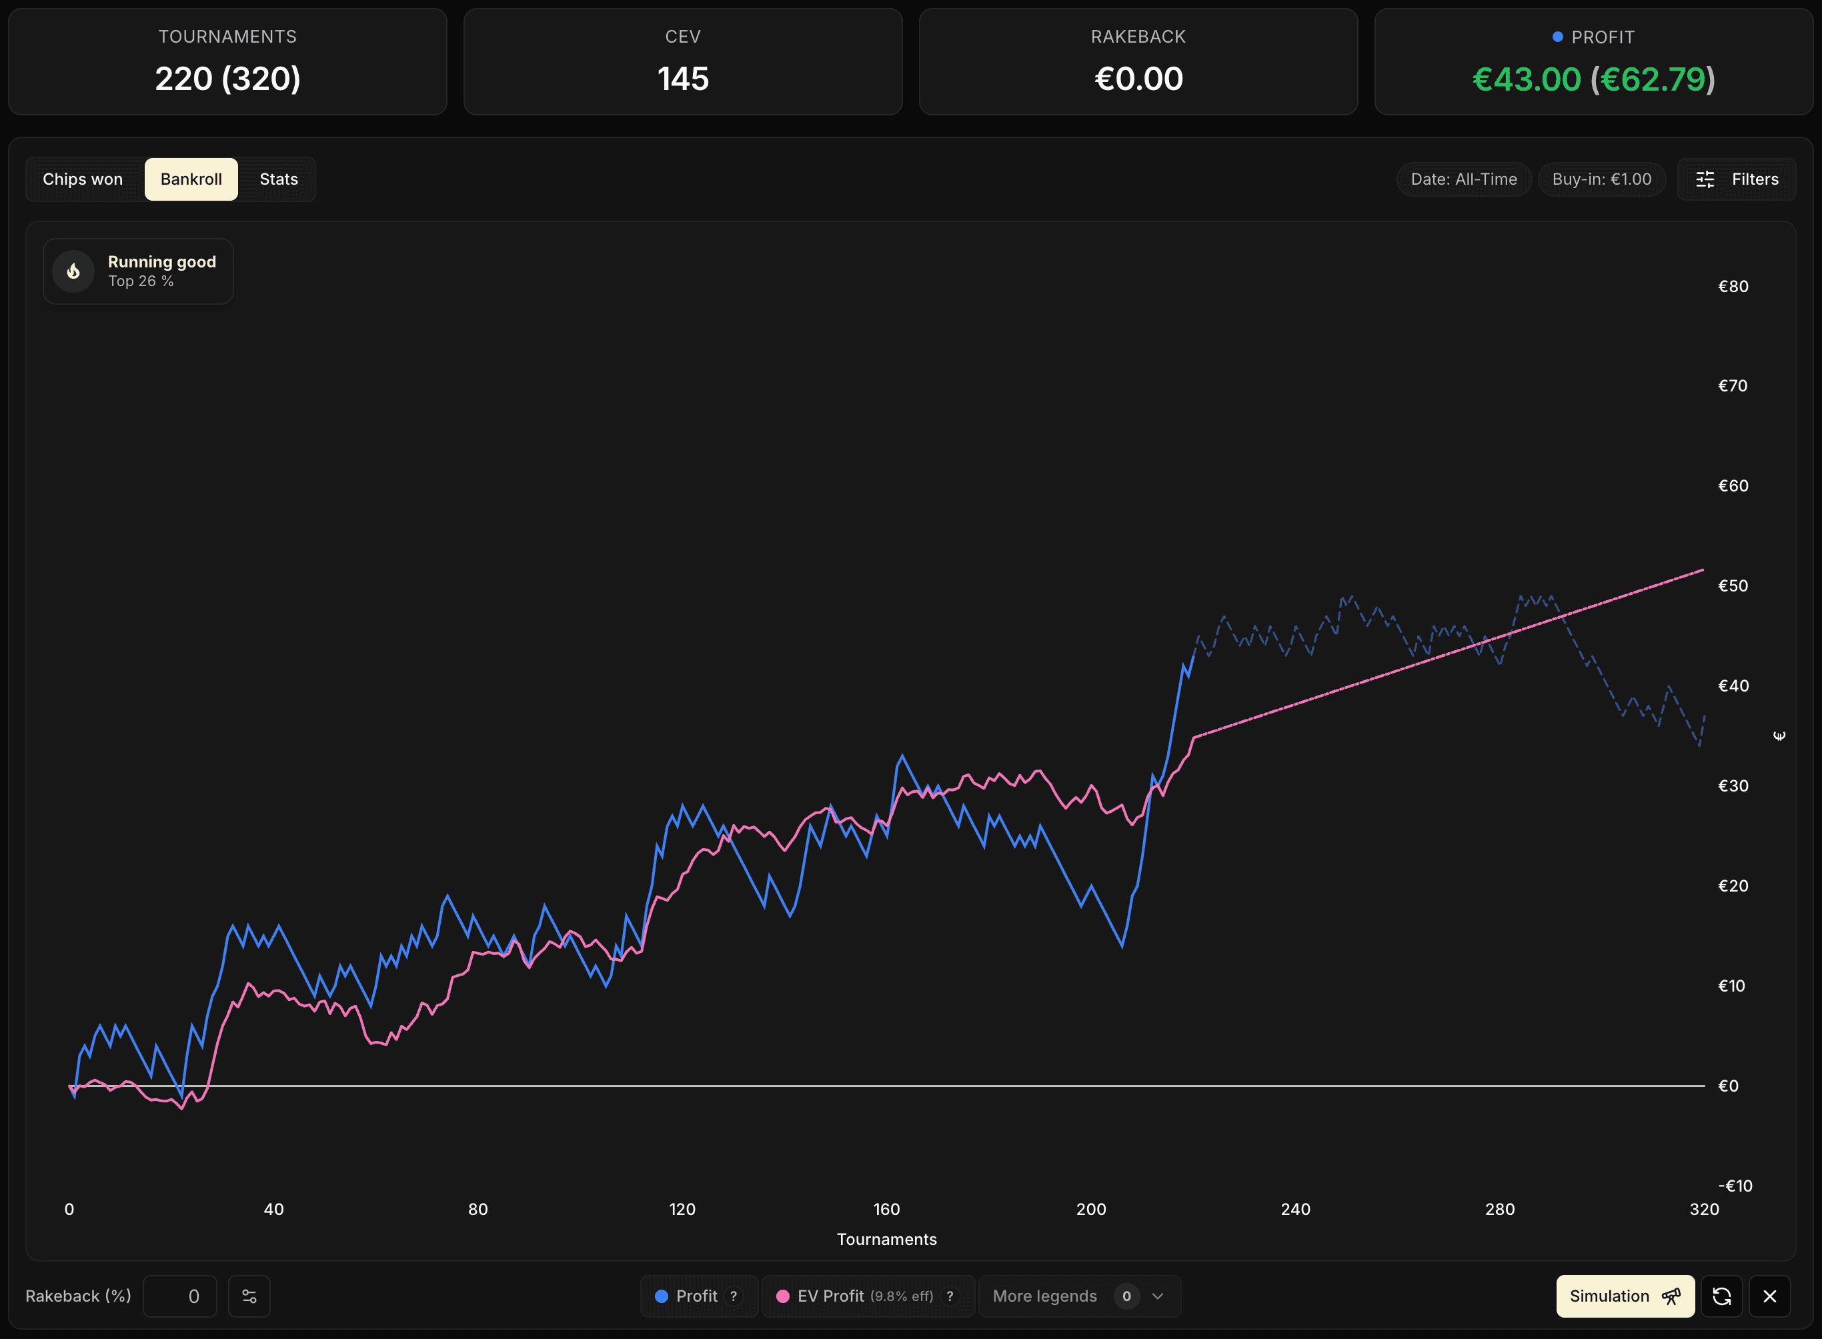The width and height of the screenshot is (1822, 1339).
Task: Toggle the Profit legend line
Action: coord(696,1296)
